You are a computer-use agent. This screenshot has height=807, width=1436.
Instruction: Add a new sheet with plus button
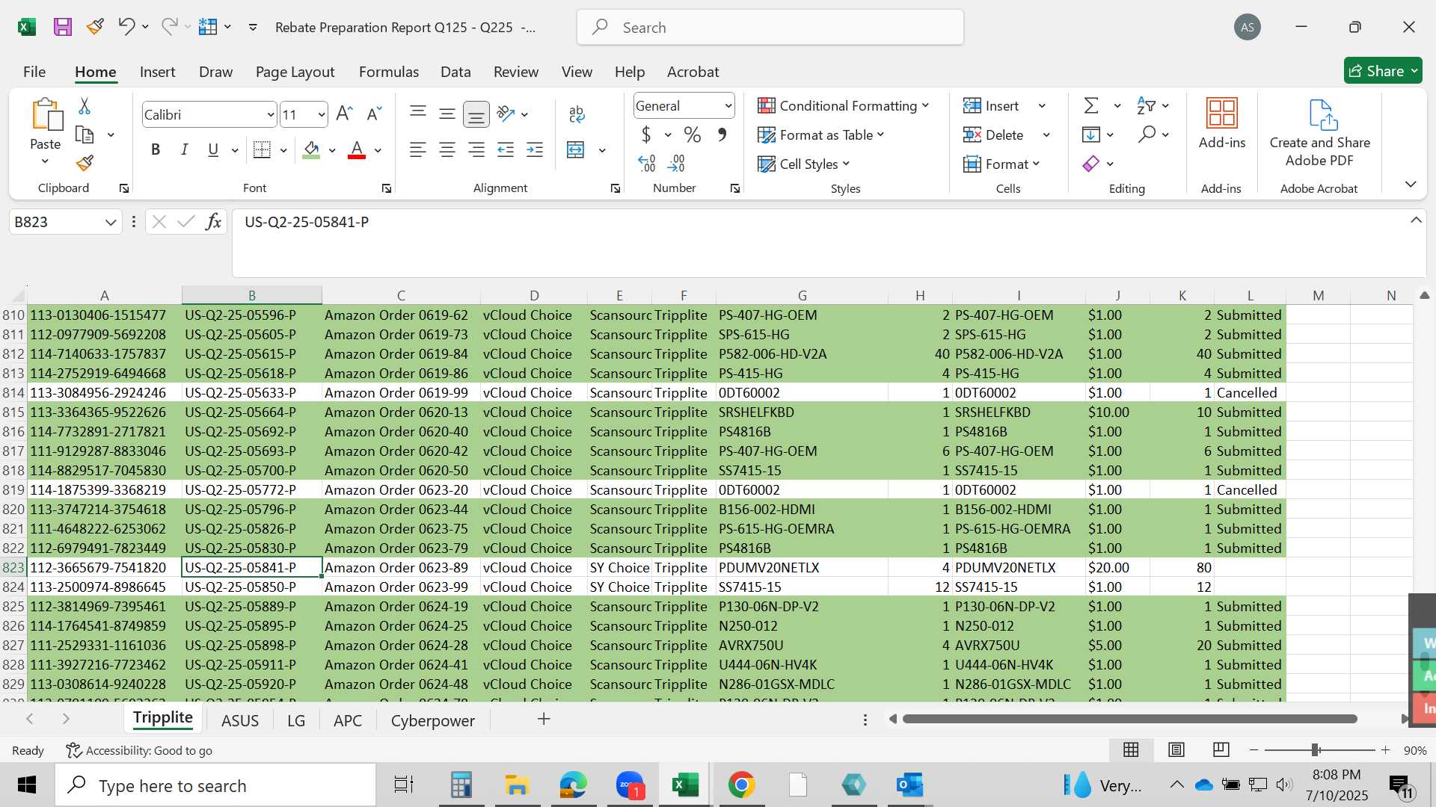pyautogui.click(x=544, y=719)
